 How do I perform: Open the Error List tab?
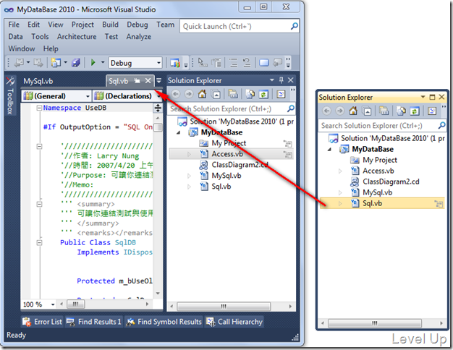43,322
